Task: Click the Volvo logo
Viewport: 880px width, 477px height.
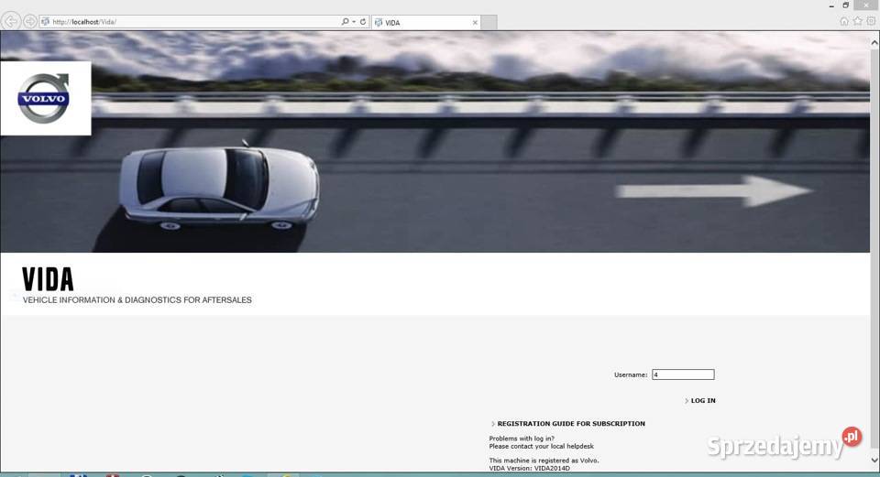Action: pyautogui.click(x=44, y=98)
